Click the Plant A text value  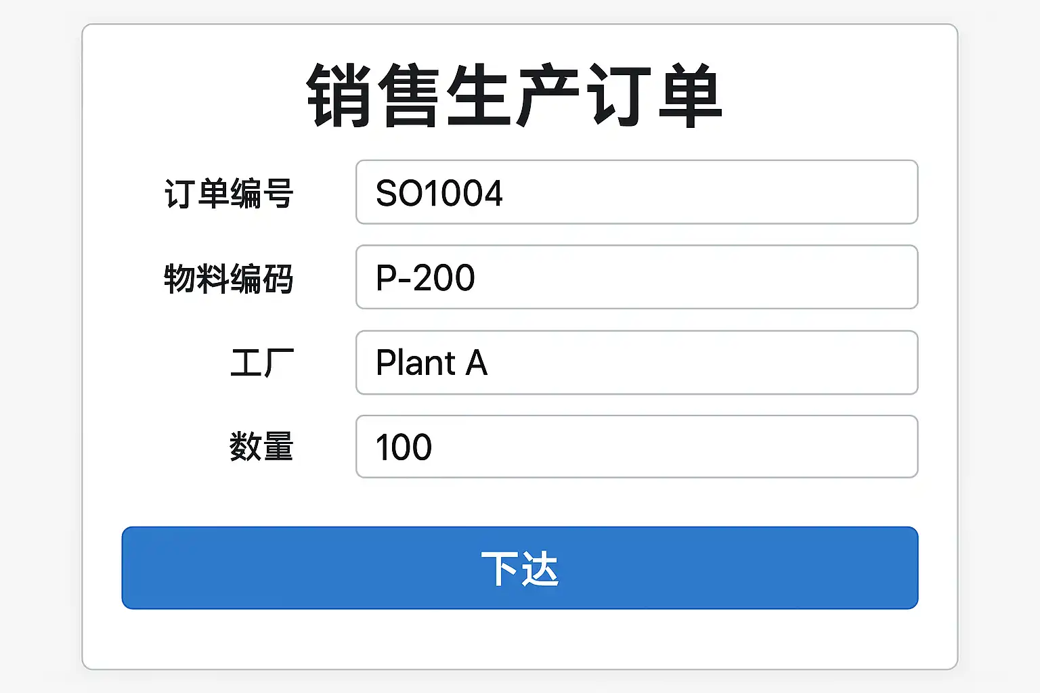click(x=431, y=363)
